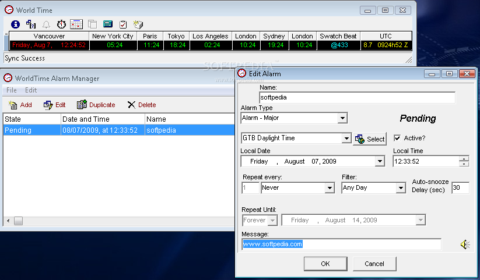
Task: Click the Select time zone button
Action: point(370,139)
